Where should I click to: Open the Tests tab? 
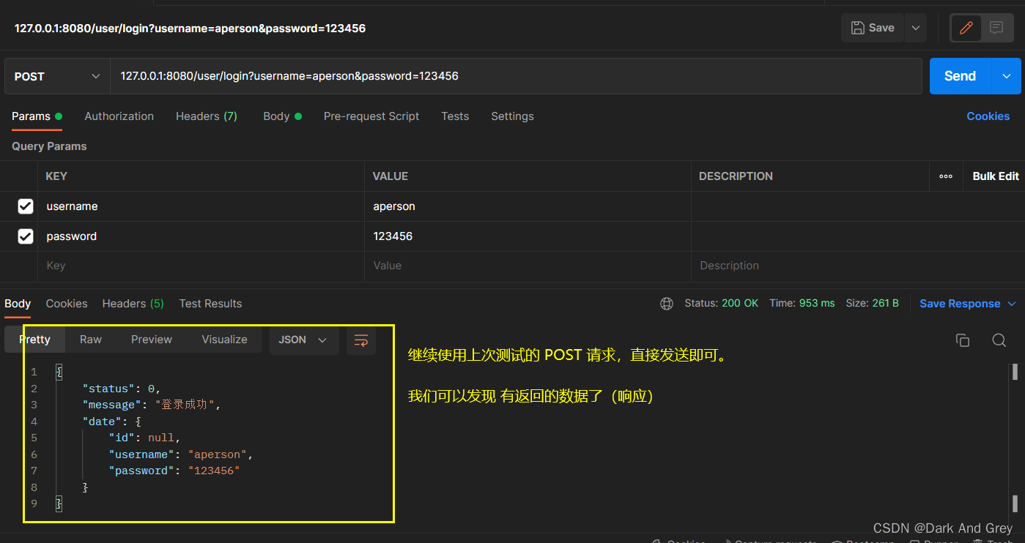455,116
